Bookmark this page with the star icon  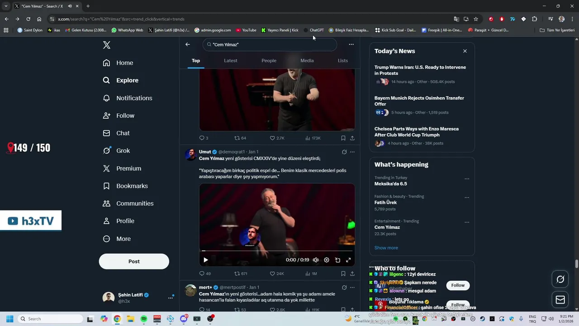[476, 19]
